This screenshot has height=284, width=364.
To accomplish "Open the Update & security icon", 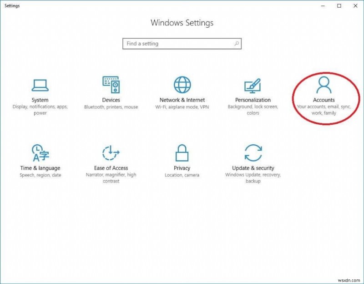I will pyautogui.click(x=253, y=153).
